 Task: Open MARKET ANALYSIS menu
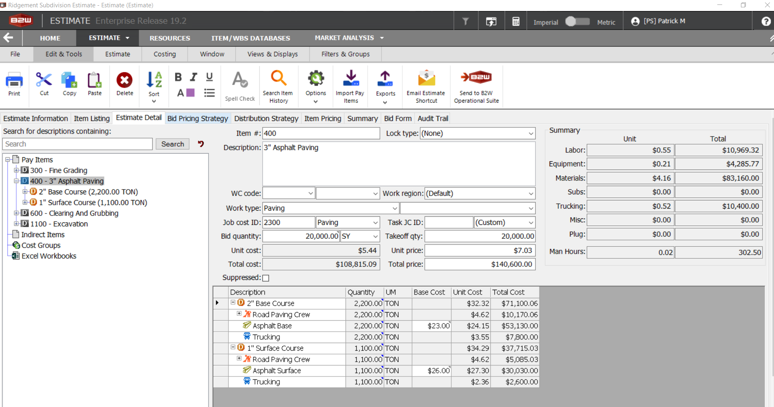349,38
